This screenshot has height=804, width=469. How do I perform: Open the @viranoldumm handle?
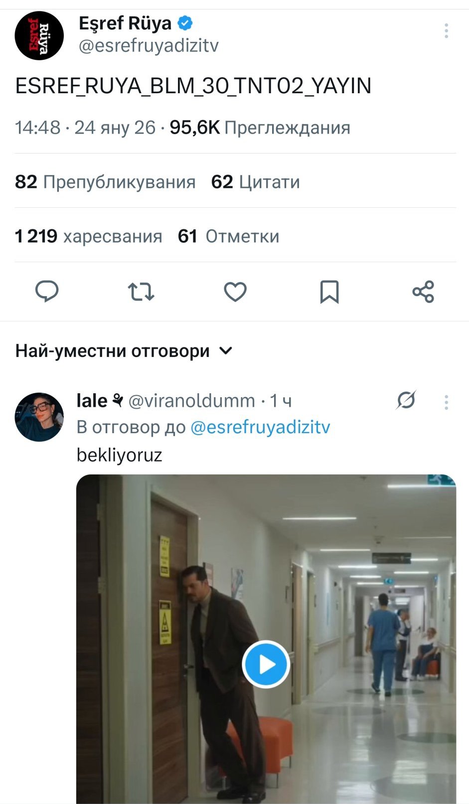(192, 401)
